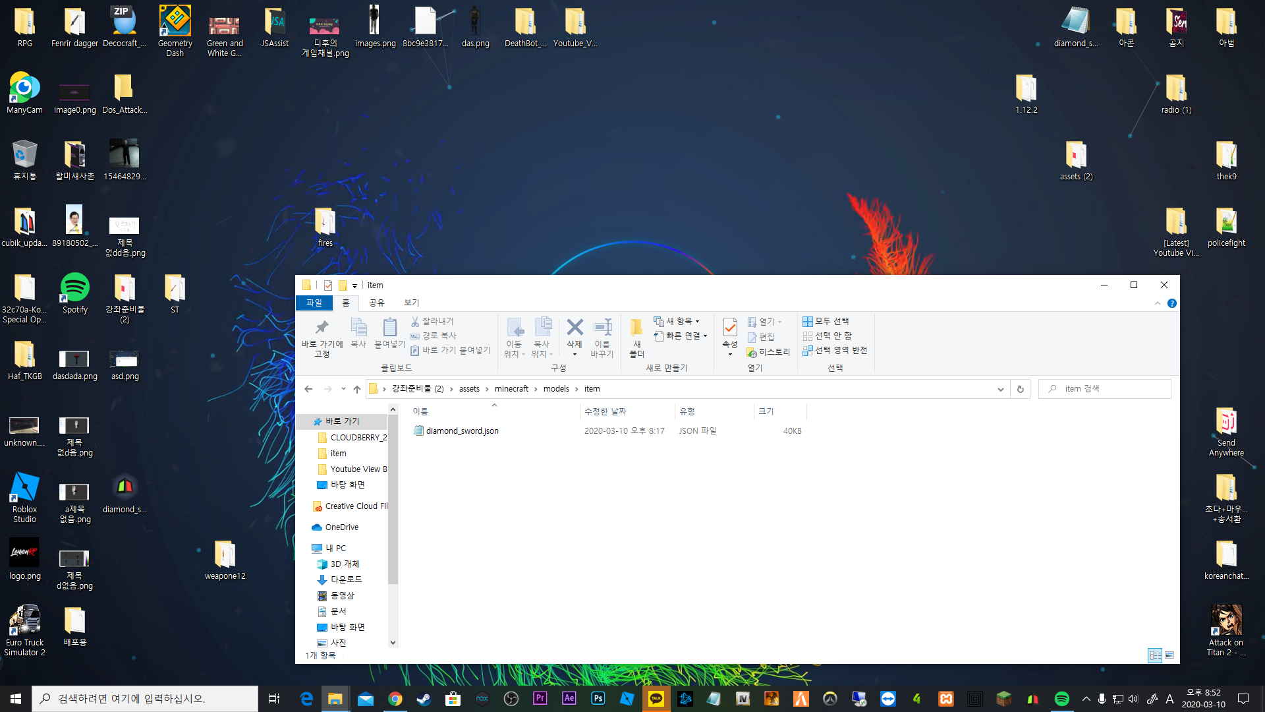Switch to large icons view
1265x712 pixels.
coord(1169,655)
